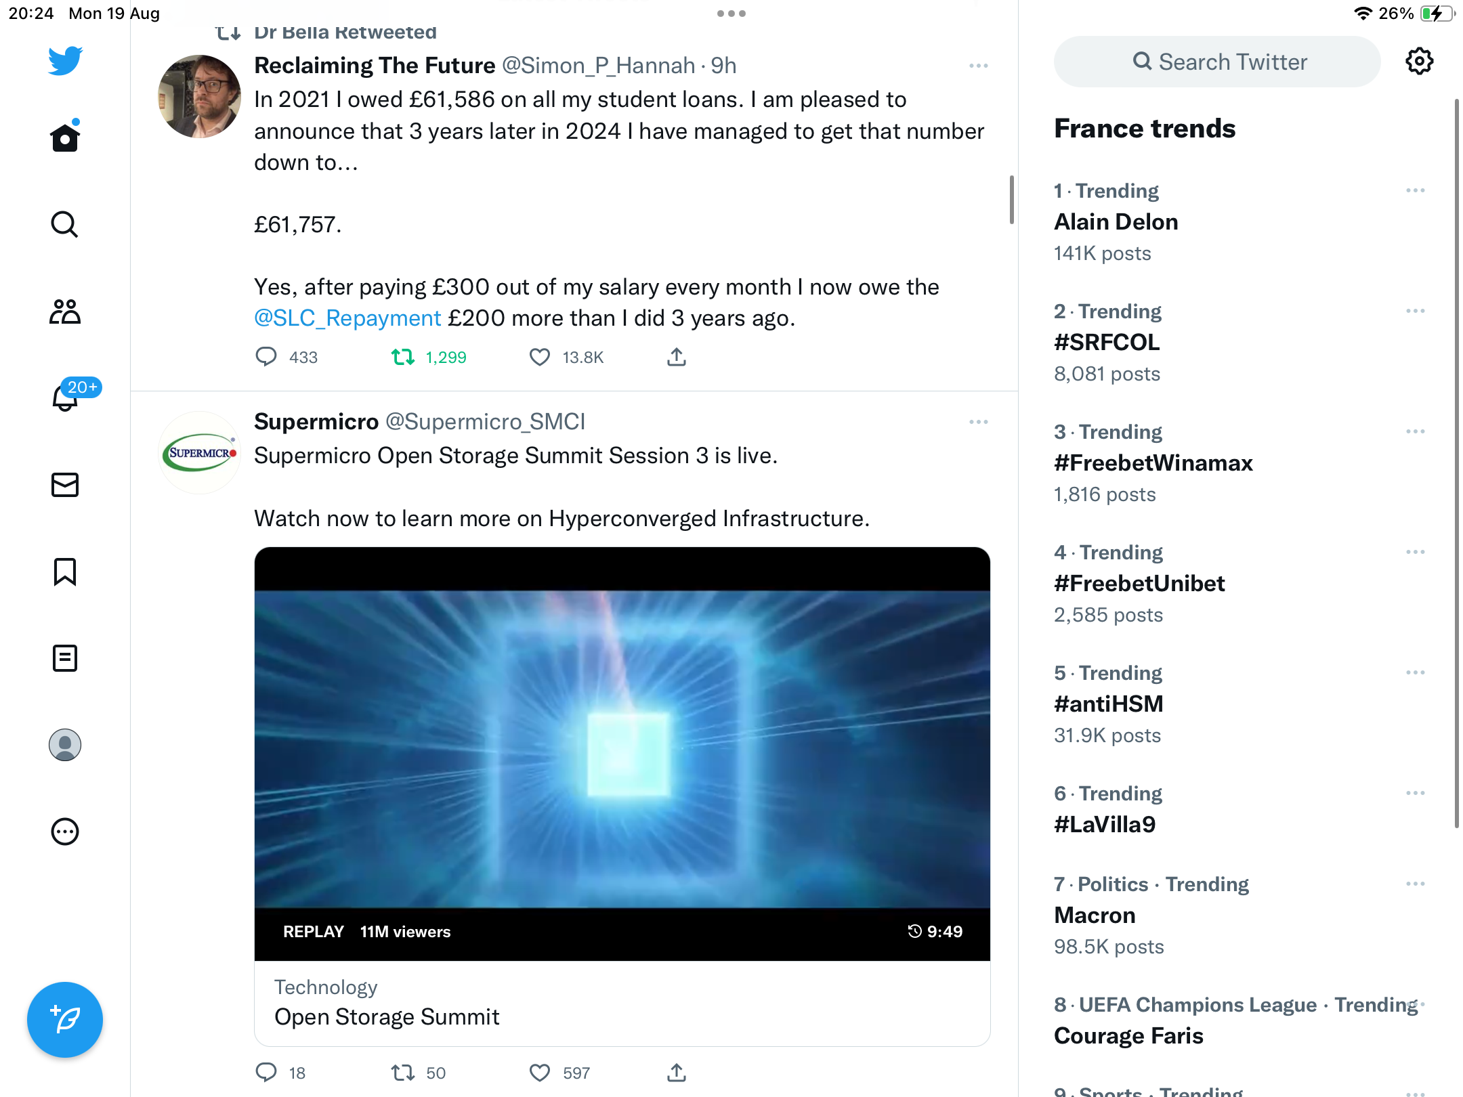Screen dimensions: 1463x1097
Task: Open more options on Supermicro tweet
Action: (x=978, y=422)
